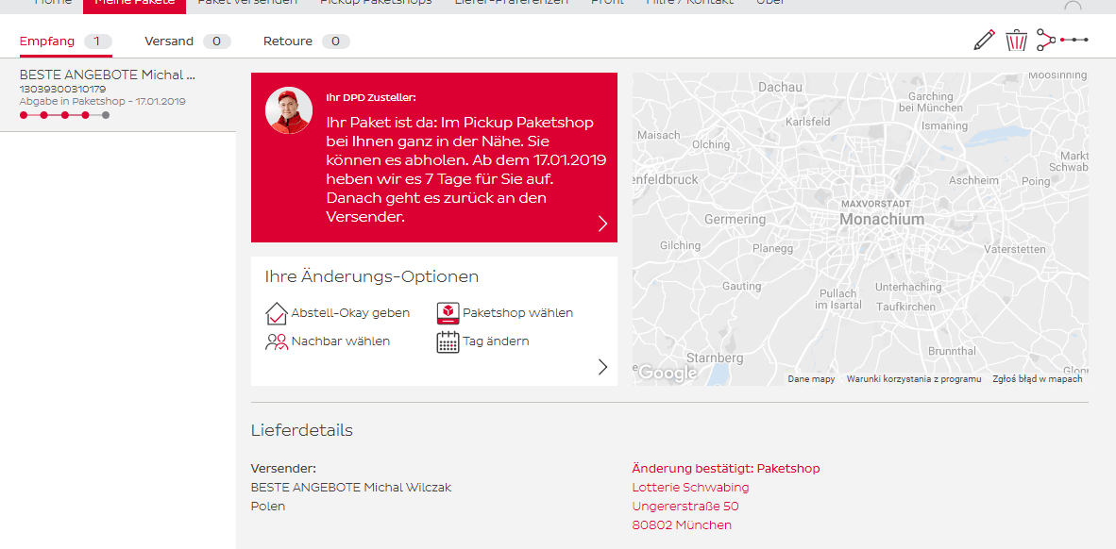Click the Lotterie Schwabing paketshop address

(690, 488)
